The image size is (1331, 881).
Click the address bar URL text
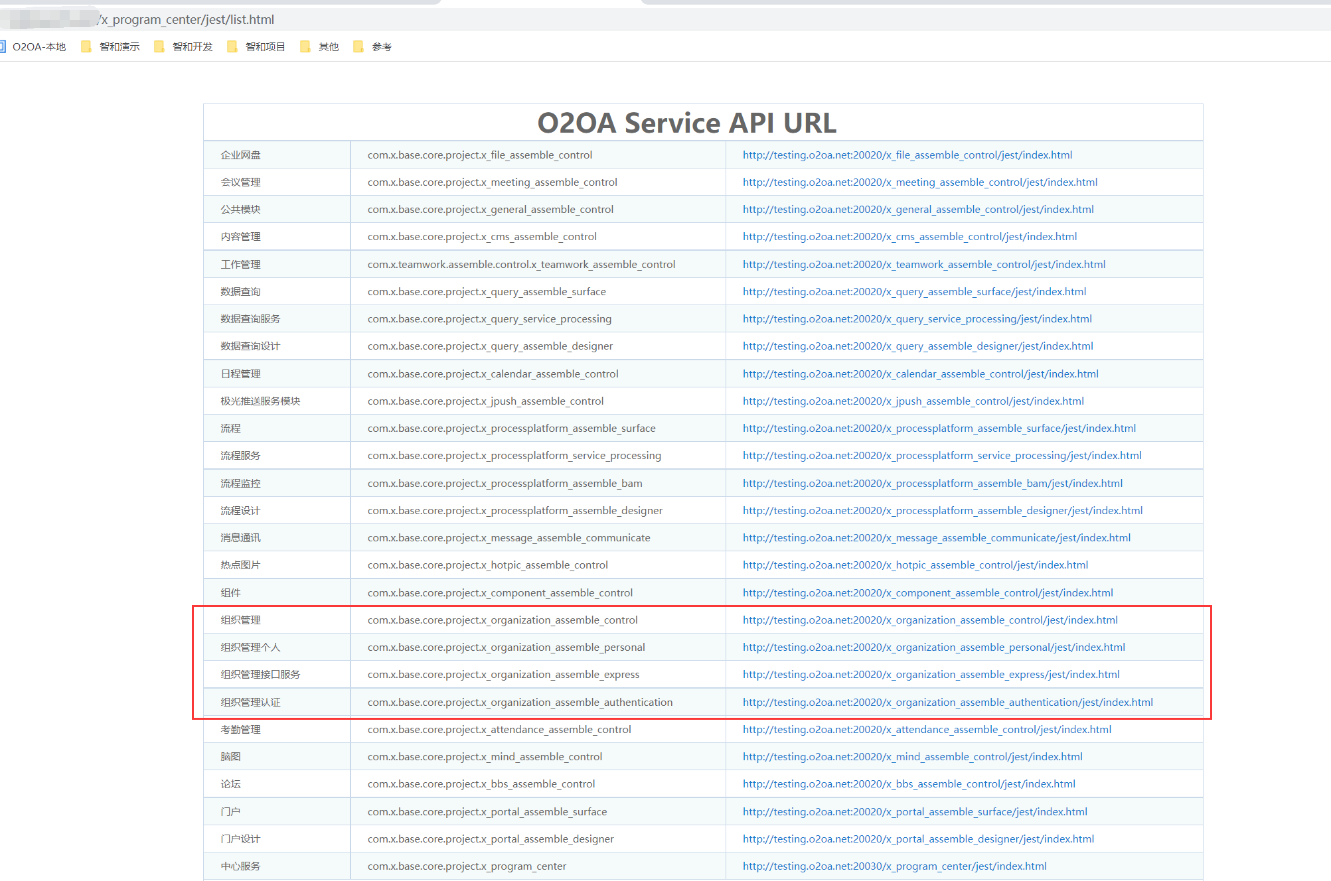[186, 19]
